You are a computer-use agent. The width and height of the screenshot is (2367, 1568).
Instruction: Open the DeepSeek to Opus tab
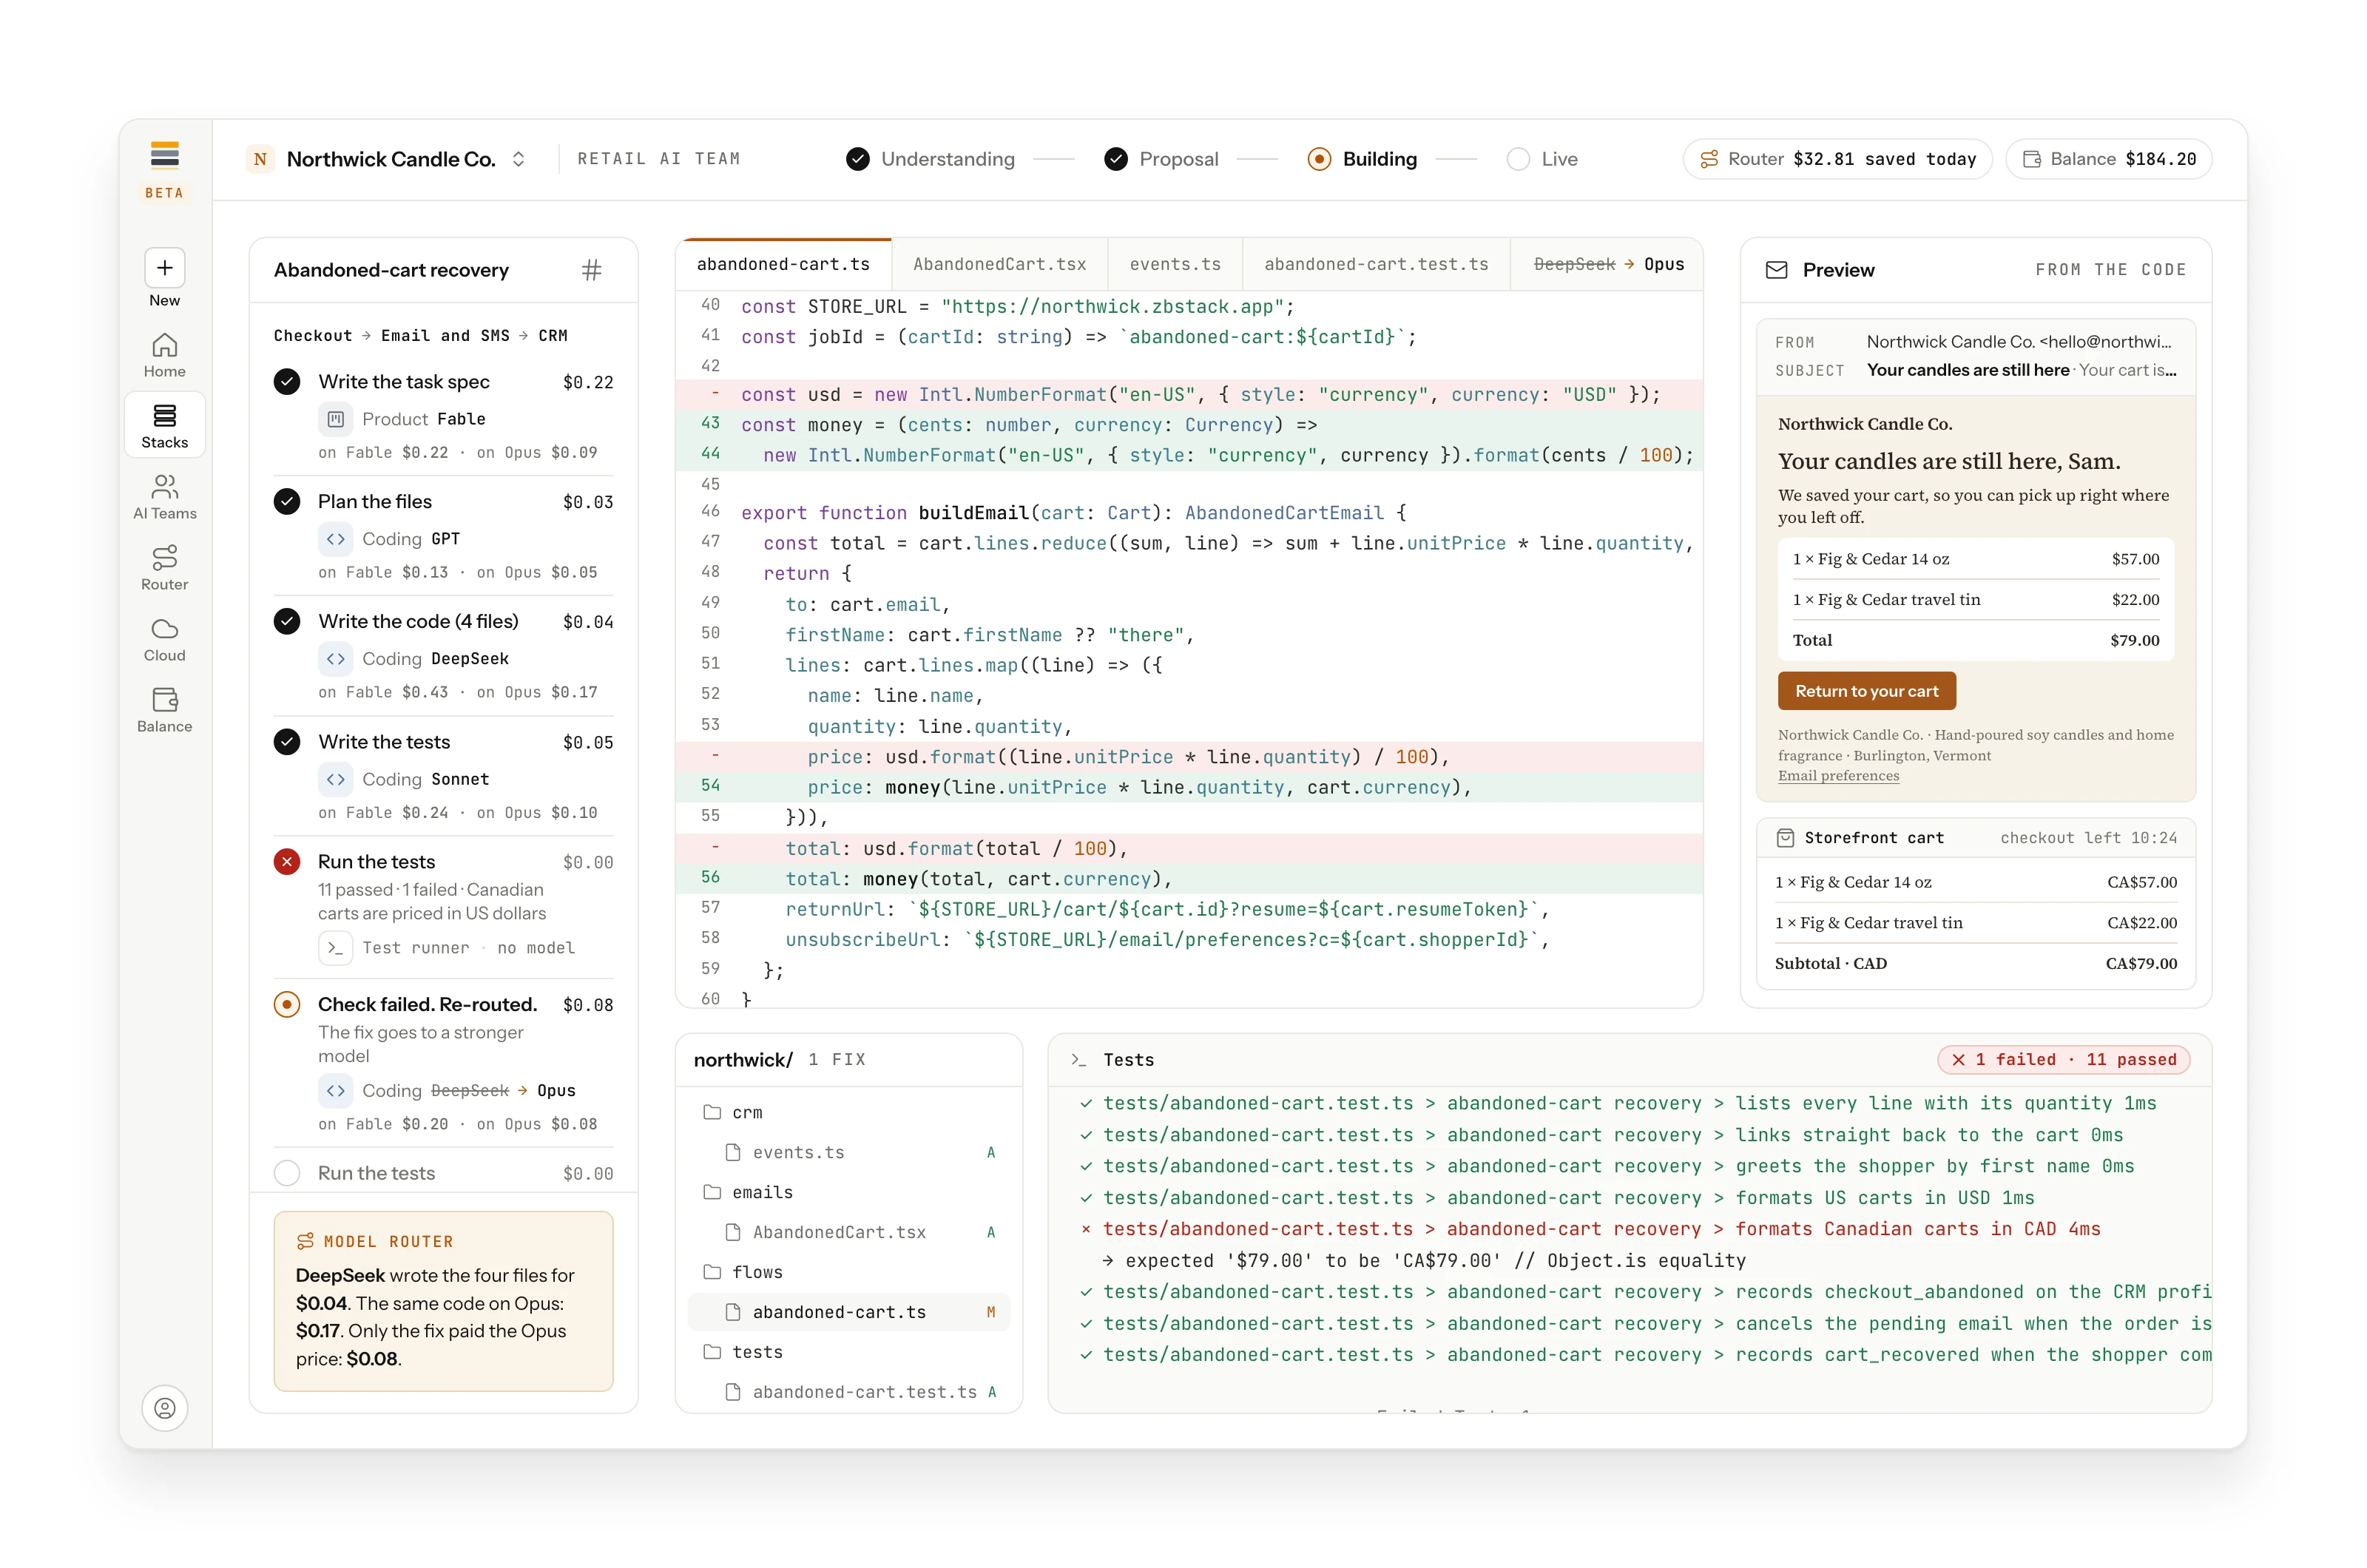click(1608, 264)
